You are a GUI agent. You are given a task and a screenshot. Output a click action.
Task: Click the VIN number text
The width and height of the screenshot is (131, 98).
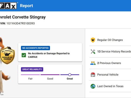[21, 23]
